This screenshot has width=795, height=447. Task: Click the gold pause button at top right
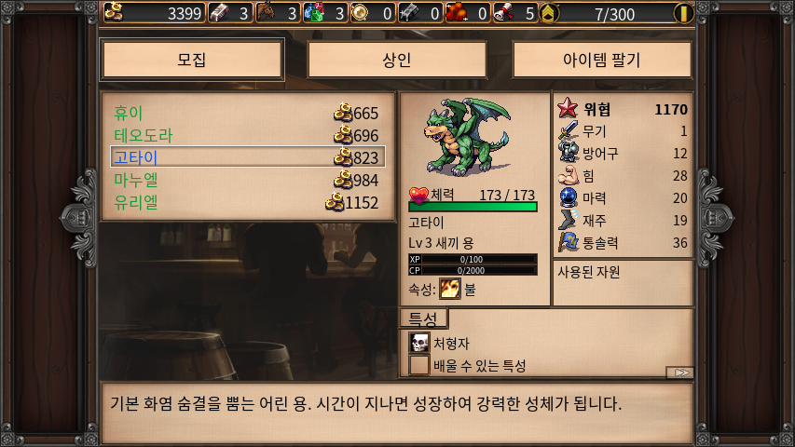coord(683,13)
